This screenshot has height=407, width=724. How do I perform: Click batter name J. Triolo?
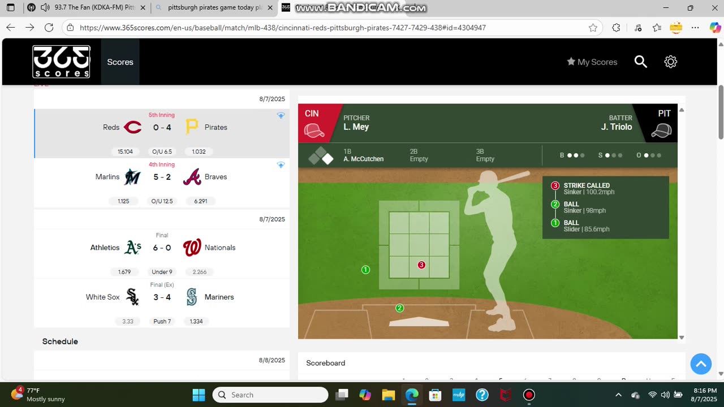point(617,127)
